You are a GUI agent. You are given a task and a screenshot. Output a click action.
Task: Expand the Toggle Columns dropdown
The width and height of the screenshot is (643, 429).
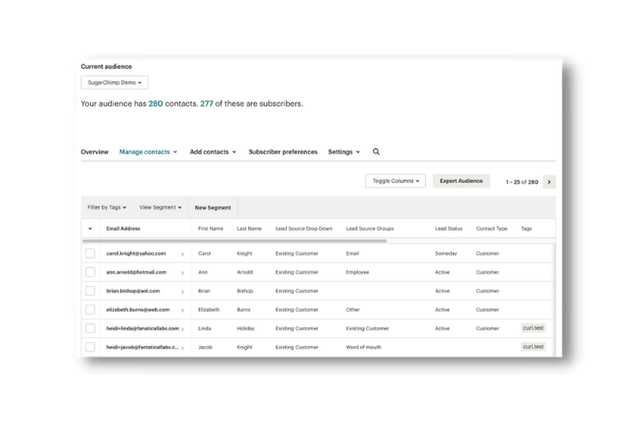tap(395, 181)
